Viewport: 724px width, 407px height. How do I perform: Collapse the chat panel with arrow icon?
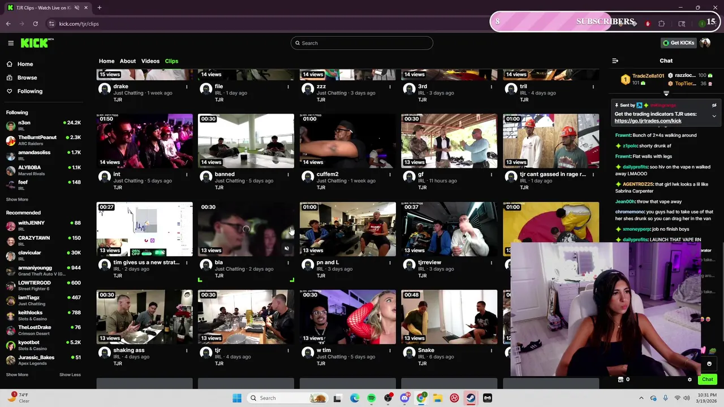click(x=615, y=61)
